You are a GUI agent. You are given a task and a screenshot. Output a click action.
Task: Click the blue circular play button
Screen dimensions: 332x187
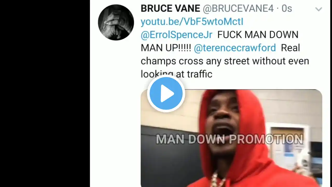(x=166, y=94)
